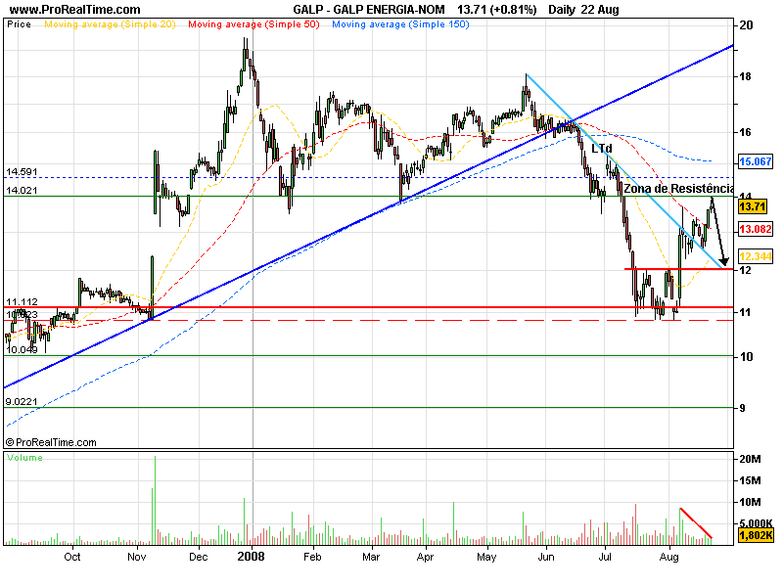Select the Moving average (Simple 20) legend
The width and height of the screenshot is (783, 587).
point(110,24)
